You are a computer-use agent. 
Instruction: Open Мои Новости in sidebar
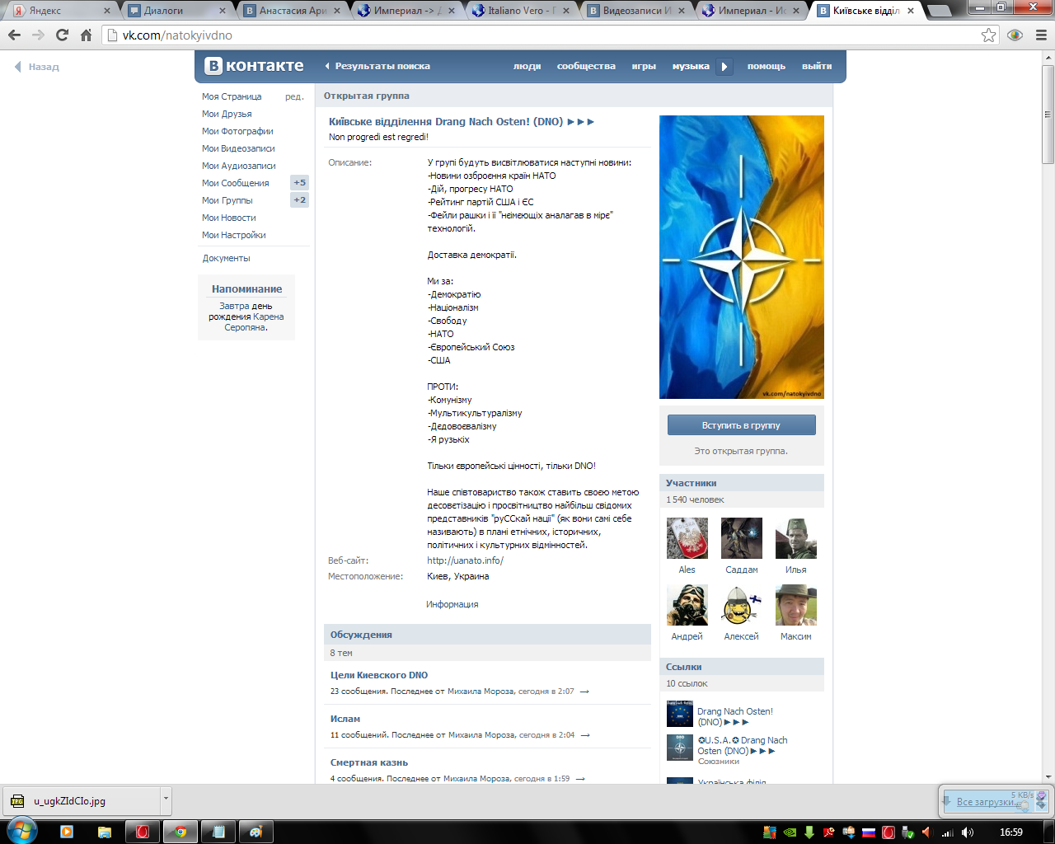click(229, 218)
